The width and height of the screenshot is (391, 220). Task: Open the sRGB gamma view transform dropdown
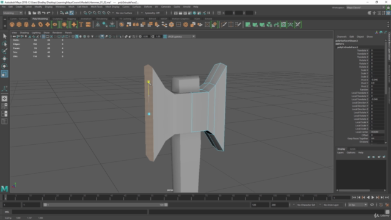(181, 37)
